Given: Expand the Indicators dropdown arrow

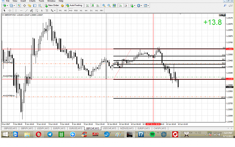Looking at the screenshot, I should pyautogui.click(x=135, y=6).
